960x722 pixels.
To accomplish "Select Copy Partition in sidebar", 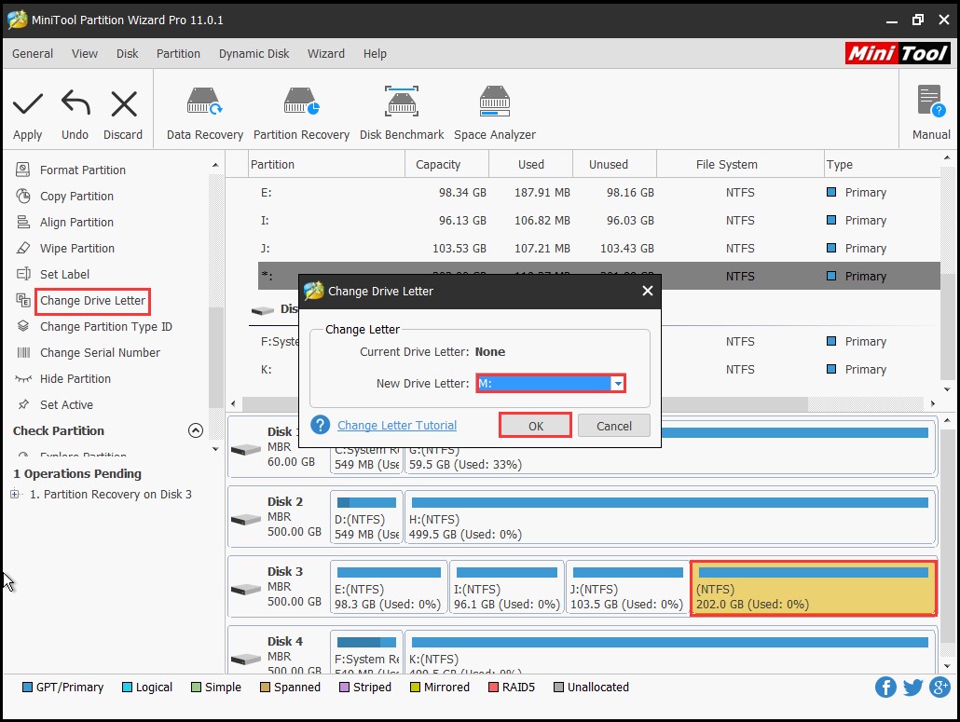I will pos(76,197).
